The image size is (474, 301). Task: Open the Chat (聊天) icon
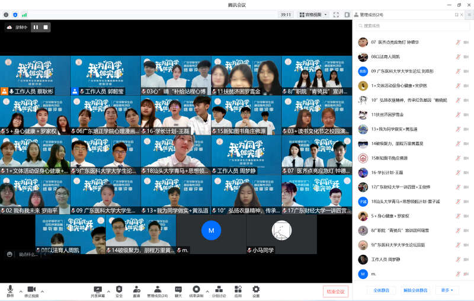pos(178,289)
